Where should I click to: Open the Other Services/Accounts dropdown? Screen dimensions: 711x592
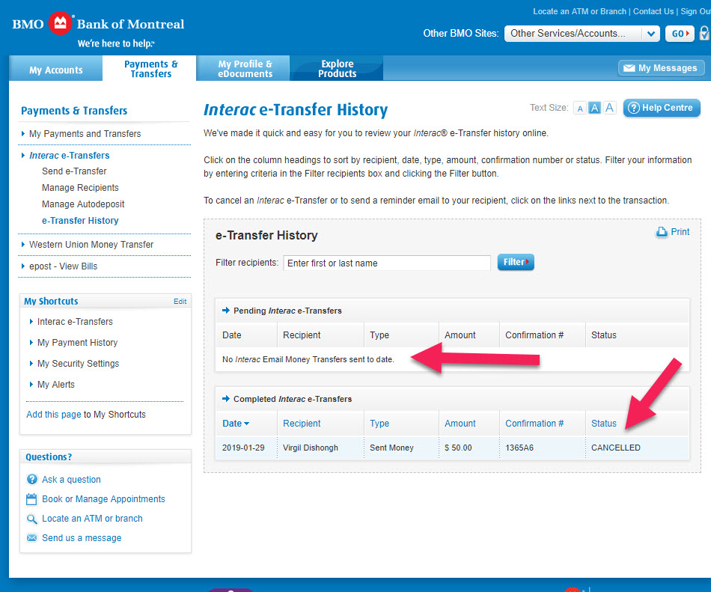[x=582, y=34]
